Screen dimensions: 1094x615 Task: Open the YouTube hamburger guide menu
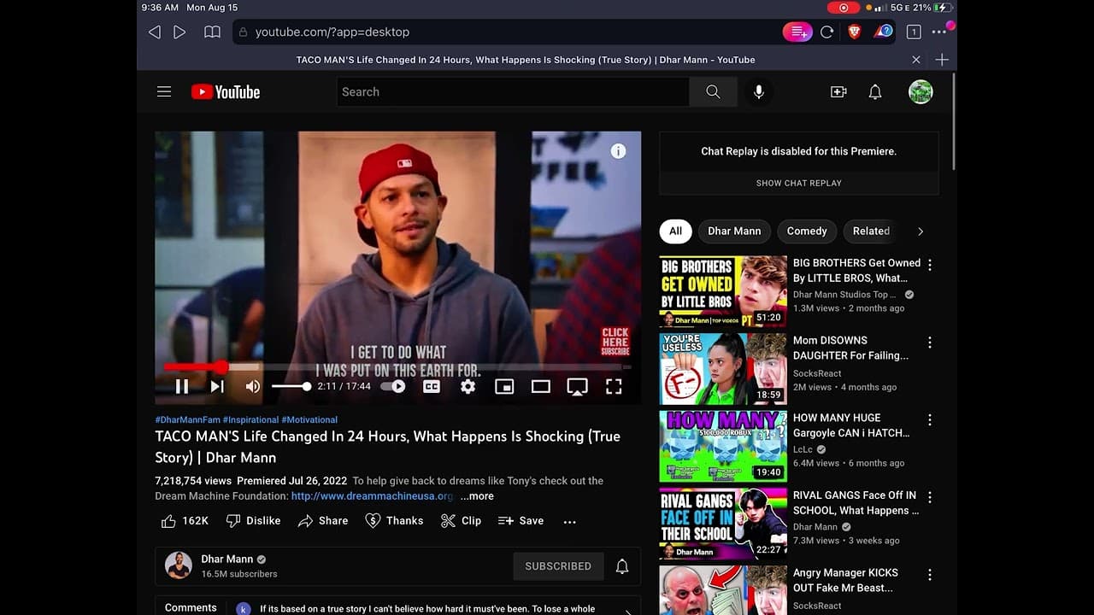[x=164, y=91]
